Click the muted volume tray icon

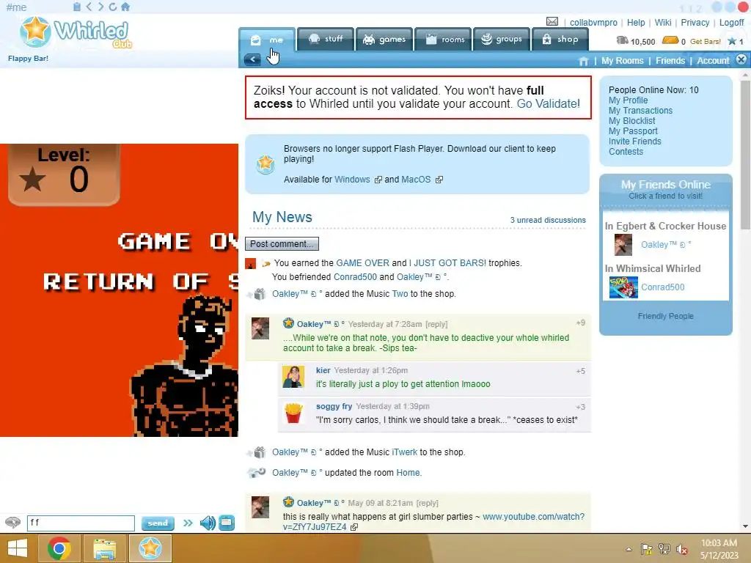coord(682,549)
